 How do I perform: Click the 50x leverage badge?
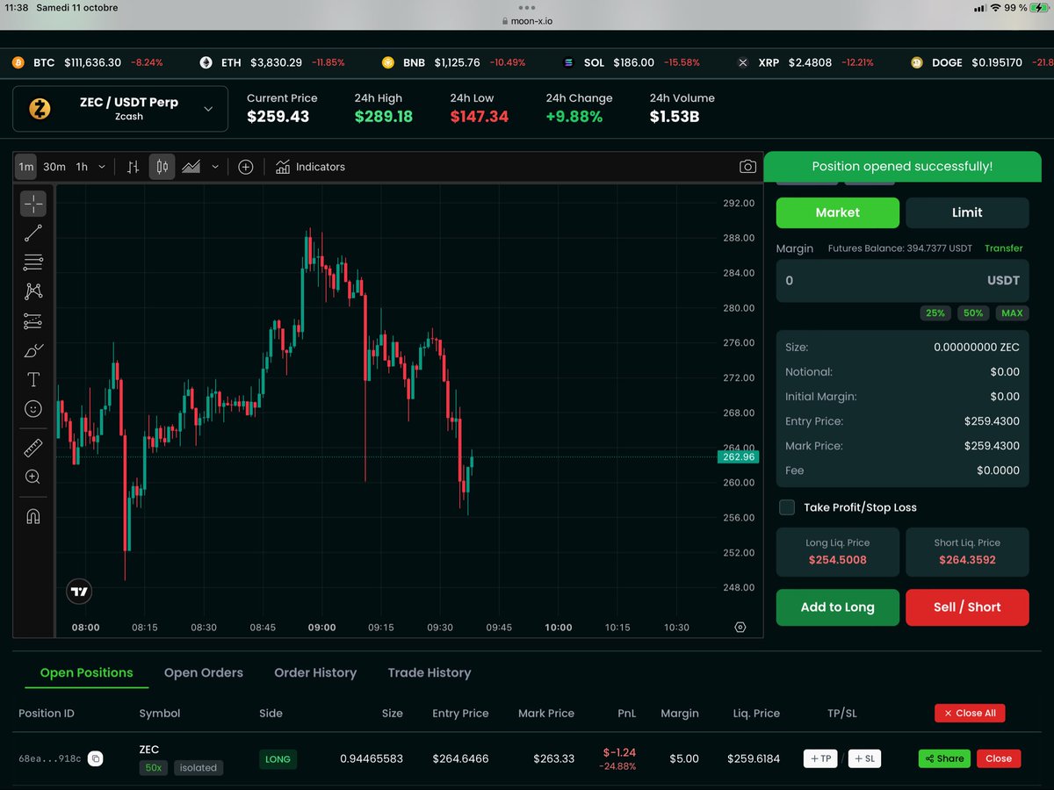(154, 768)
